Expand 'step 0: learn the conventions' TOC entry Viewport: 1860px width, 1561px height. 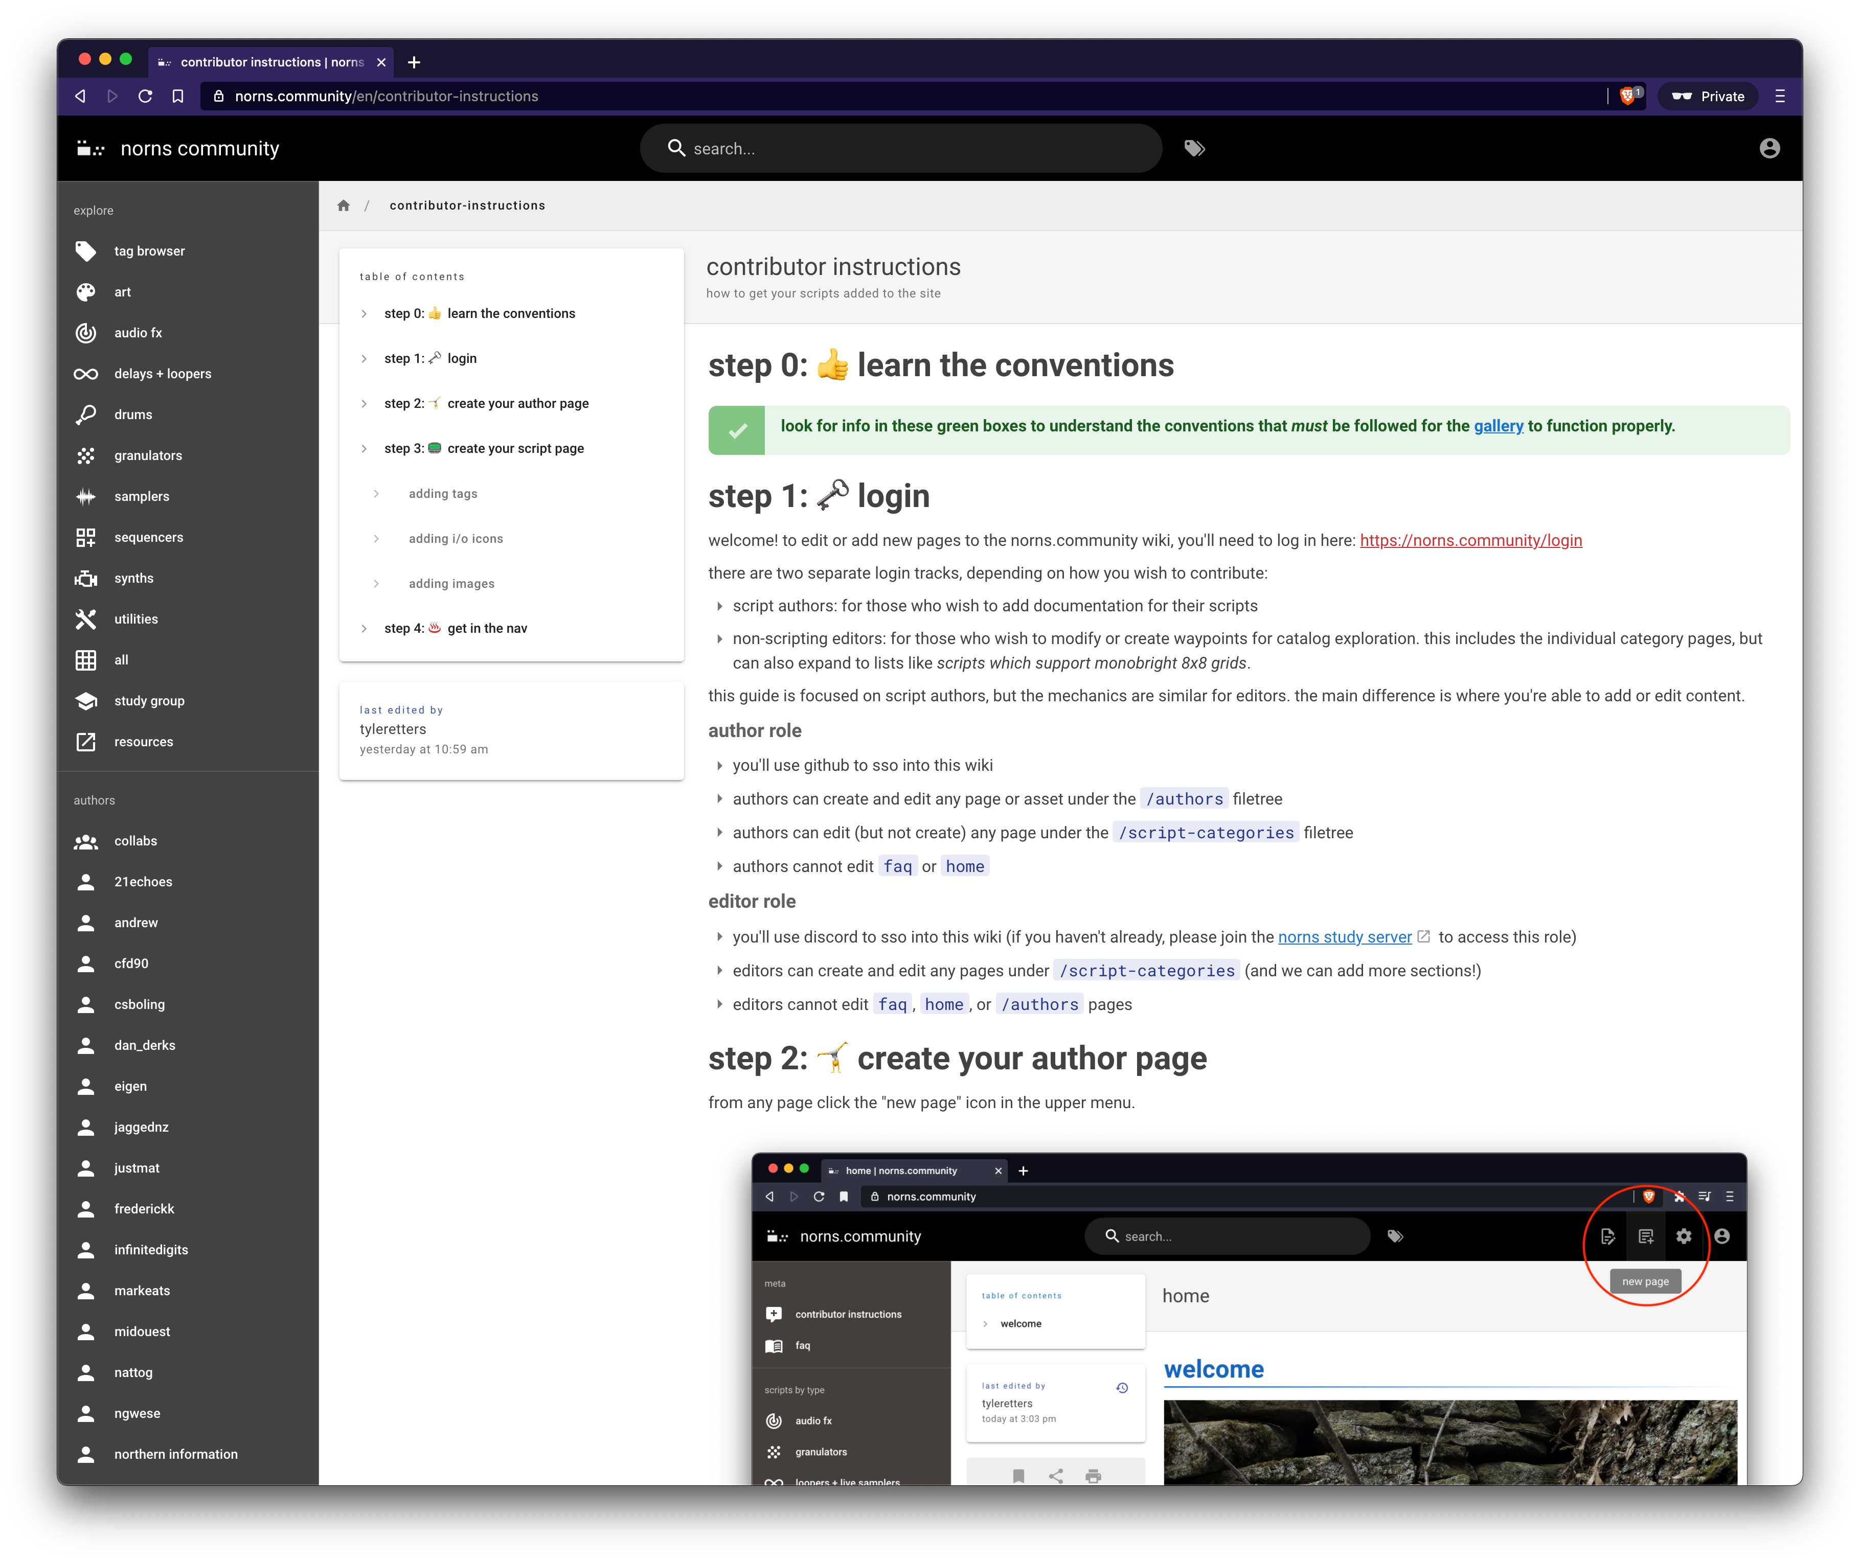pyautogui.click(x=364, y=313)
